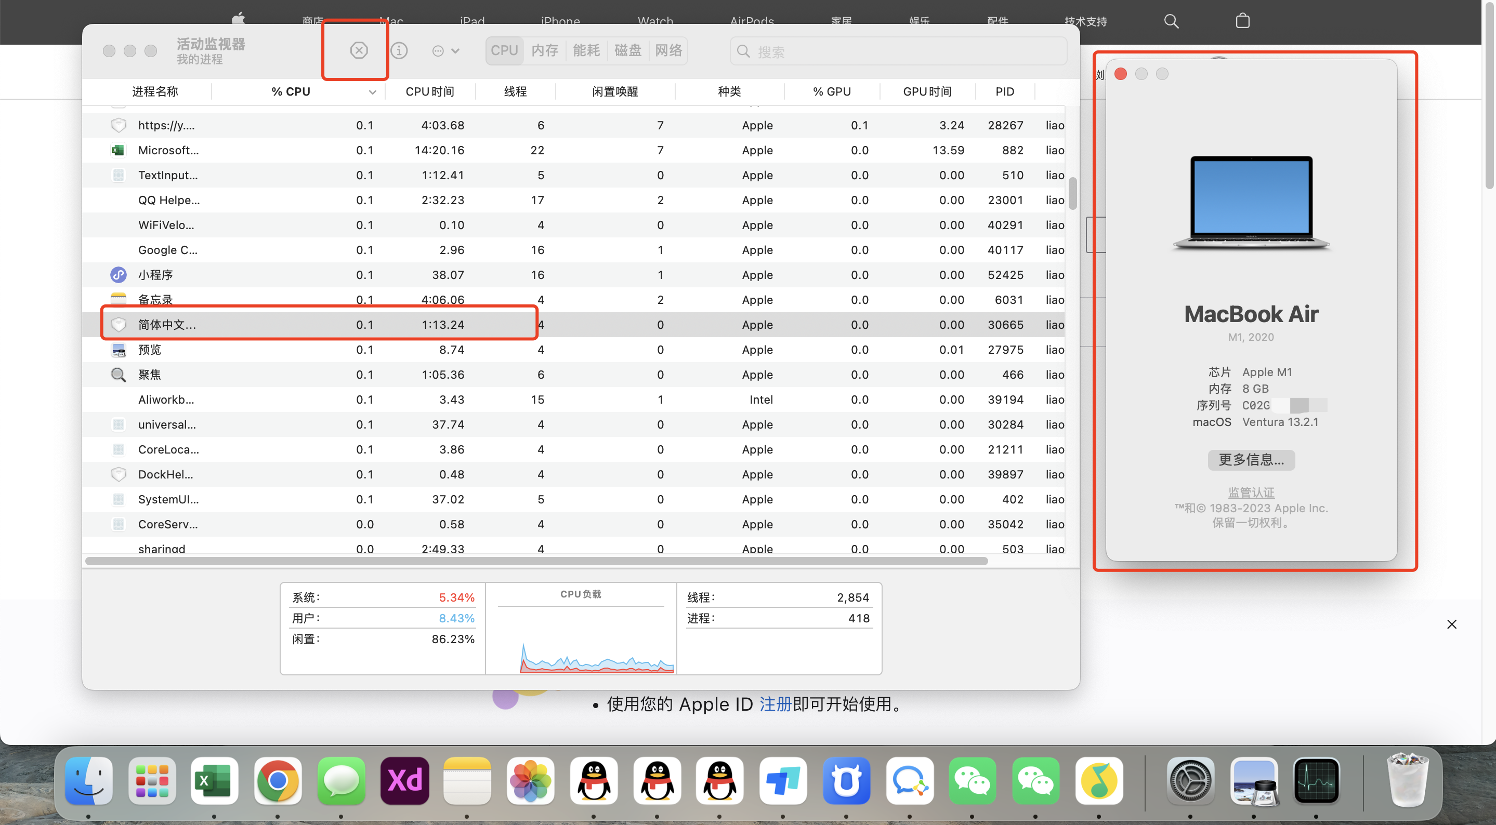Open the 监管认证 link
The image size is (1496, 825).
click(1251, 492)
